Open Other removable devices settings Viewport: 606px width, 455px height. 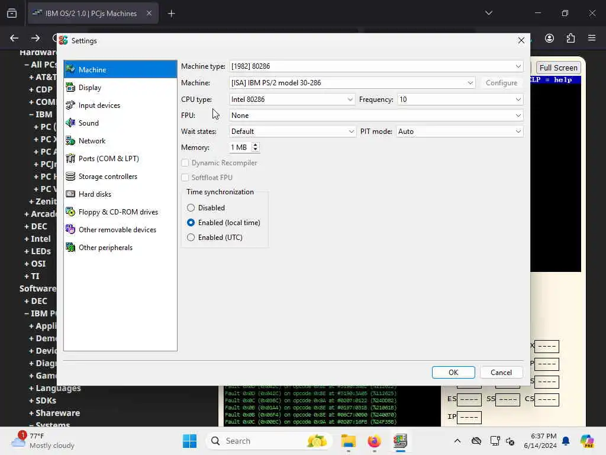pos(120,230)
